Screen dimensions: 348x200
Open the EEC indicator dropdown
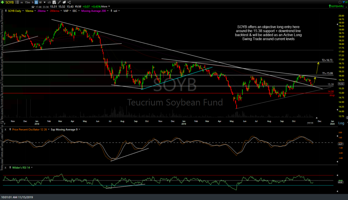pyautogui.click(x=79, y=11)
